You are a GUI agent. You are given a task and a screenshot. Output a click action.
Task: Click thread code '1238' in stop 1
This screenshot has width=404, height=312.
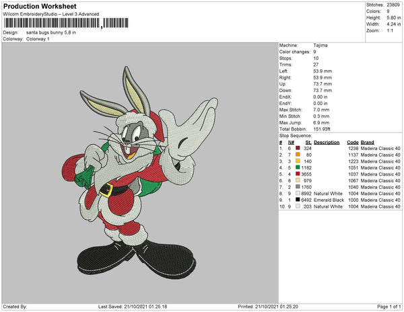click(x=353, y=149)
